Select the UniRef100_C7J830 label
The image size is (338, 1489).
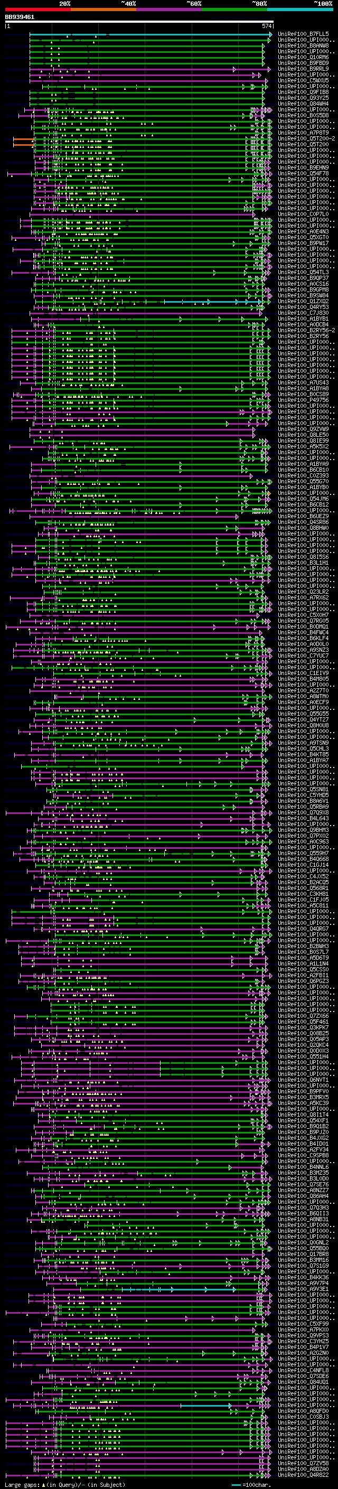303,313
